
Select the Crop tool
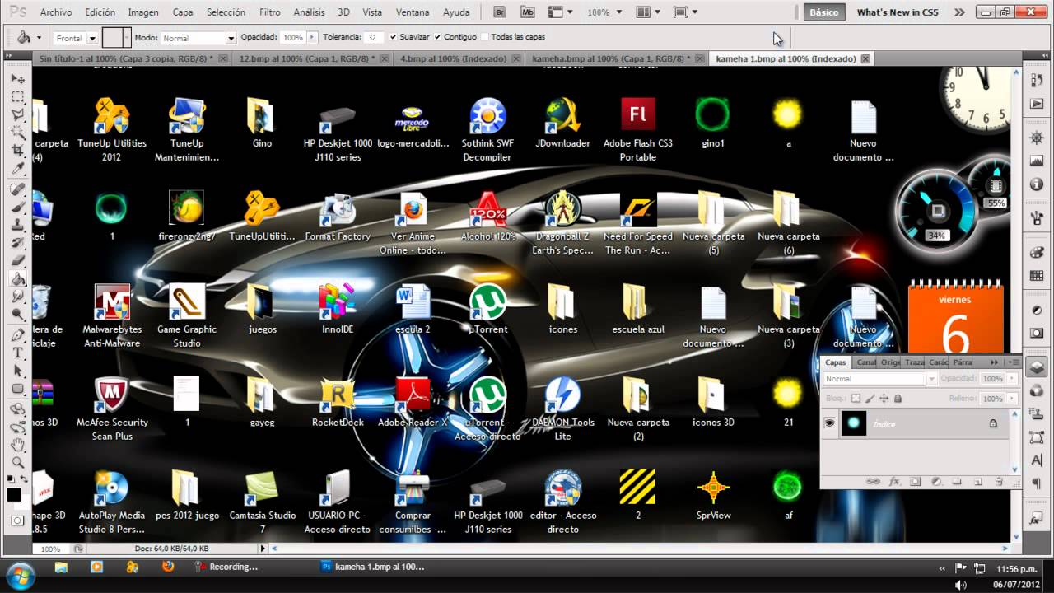(x=17, y=151)
